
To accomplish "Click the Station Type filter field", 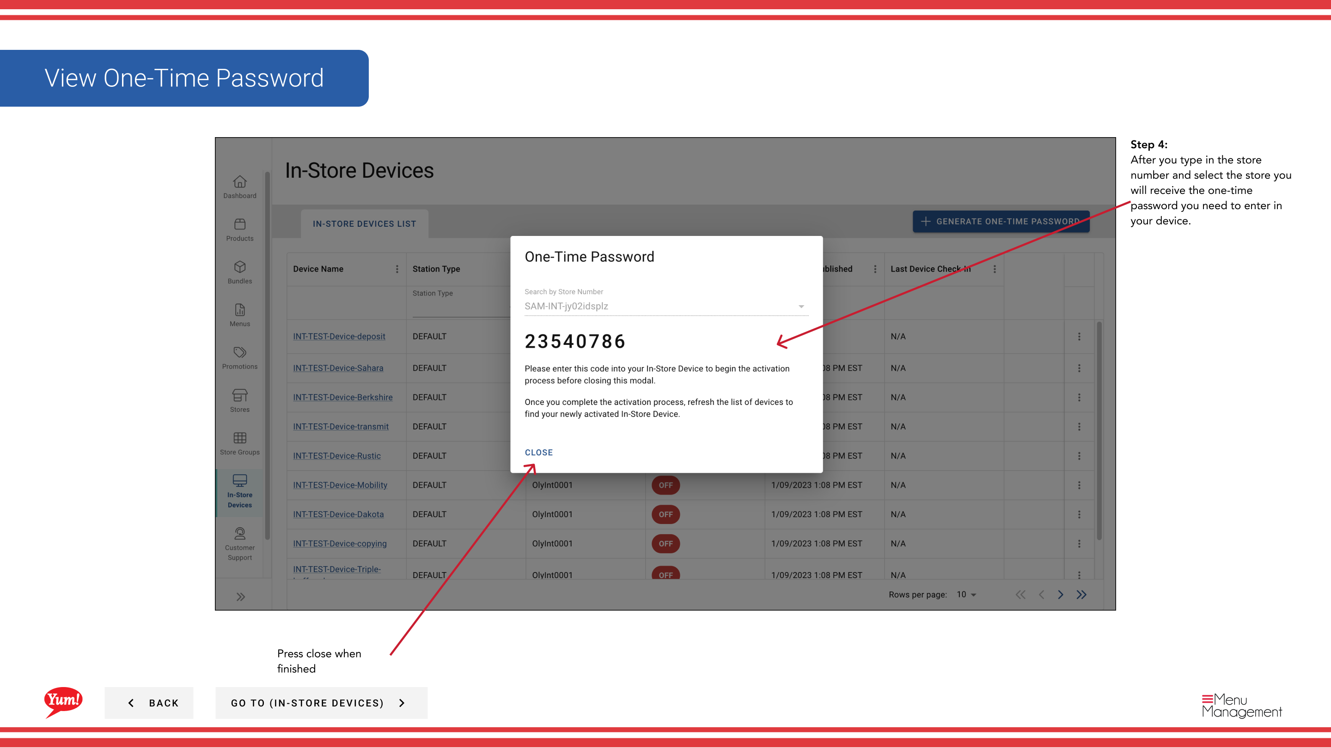I will (461, 302).
